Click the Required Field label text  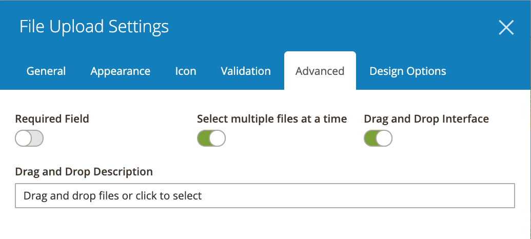(52, 119)
